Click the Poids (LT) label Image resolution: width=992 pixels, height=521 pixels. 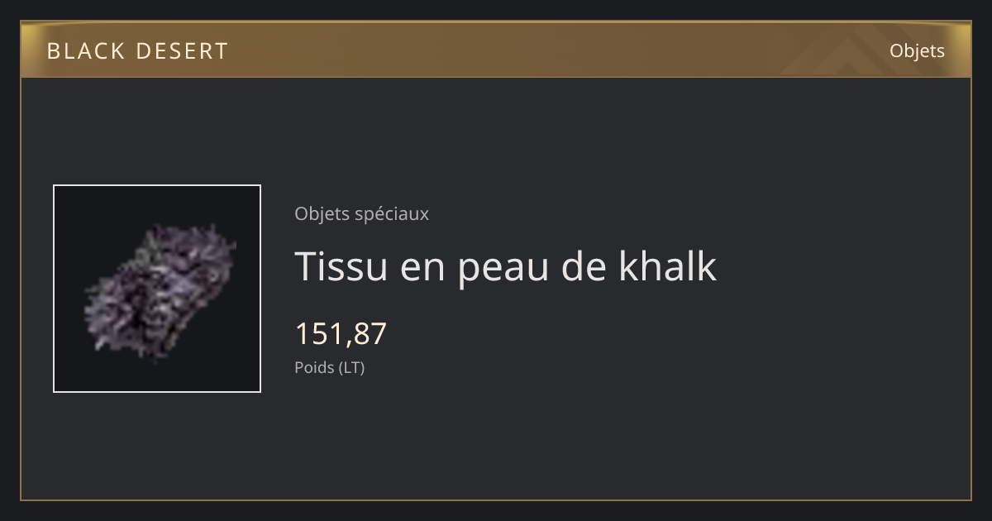329,367
